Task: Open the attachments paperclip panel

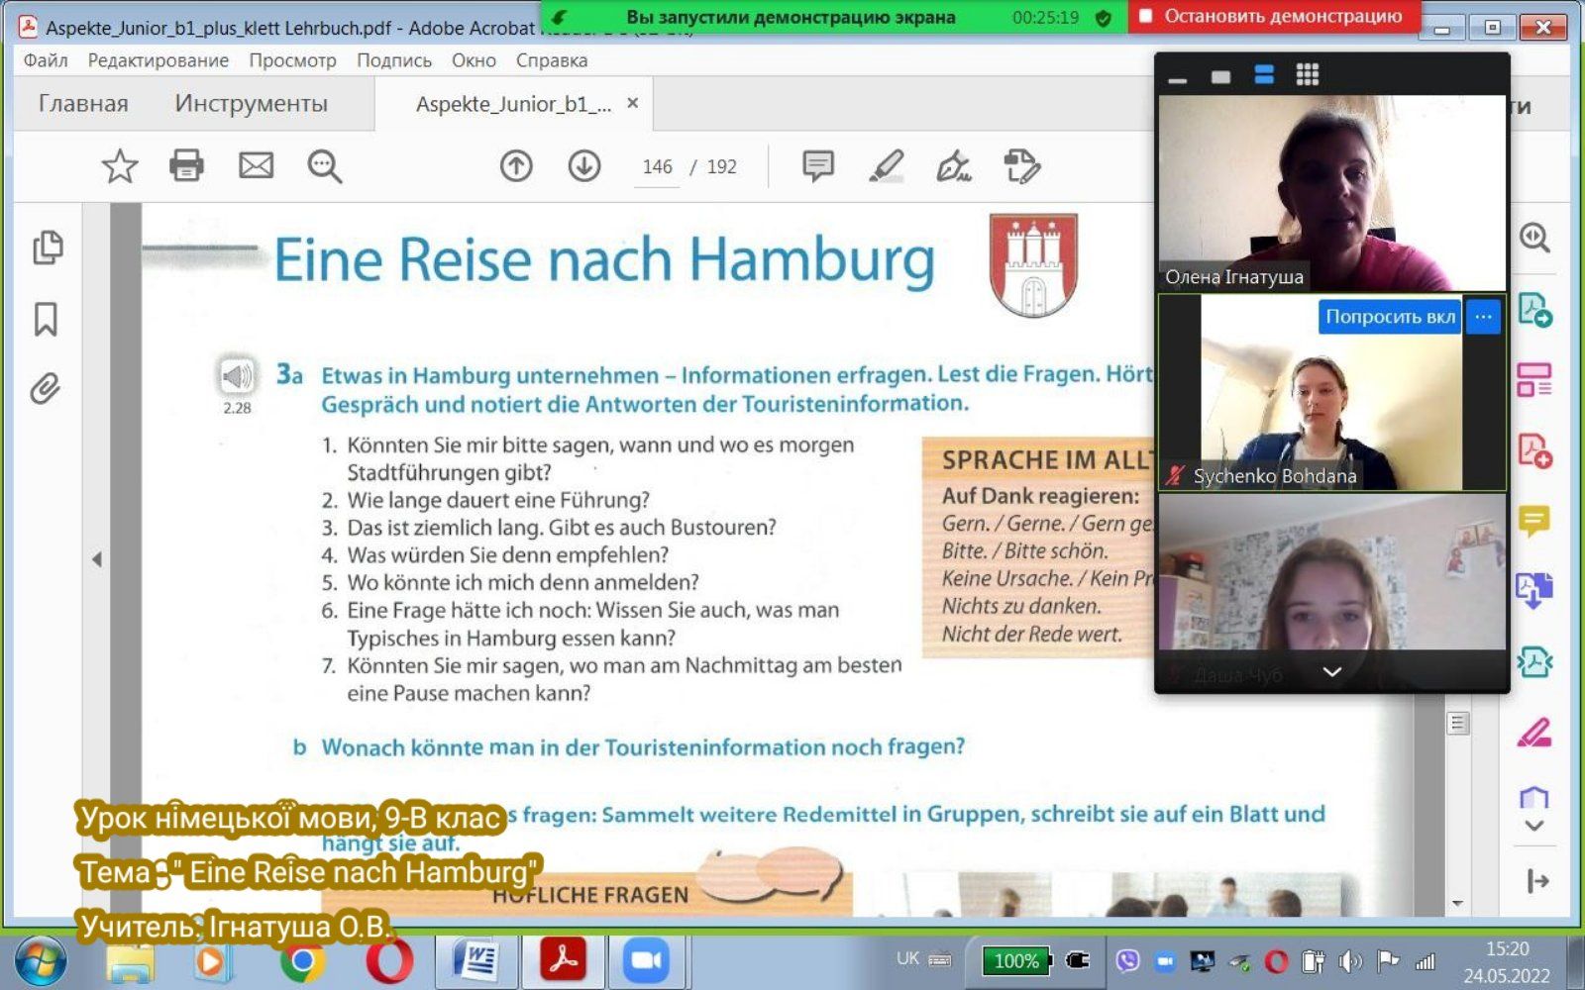Action: [46, 389]
